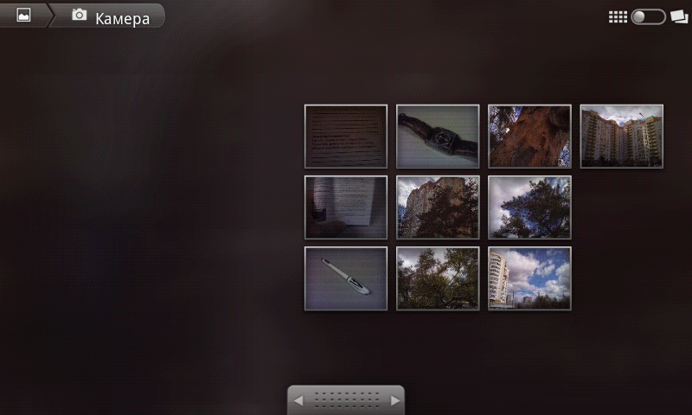Open the white pen photo thumbnail
The image size is (692, 415).
[x=346, y=278]
